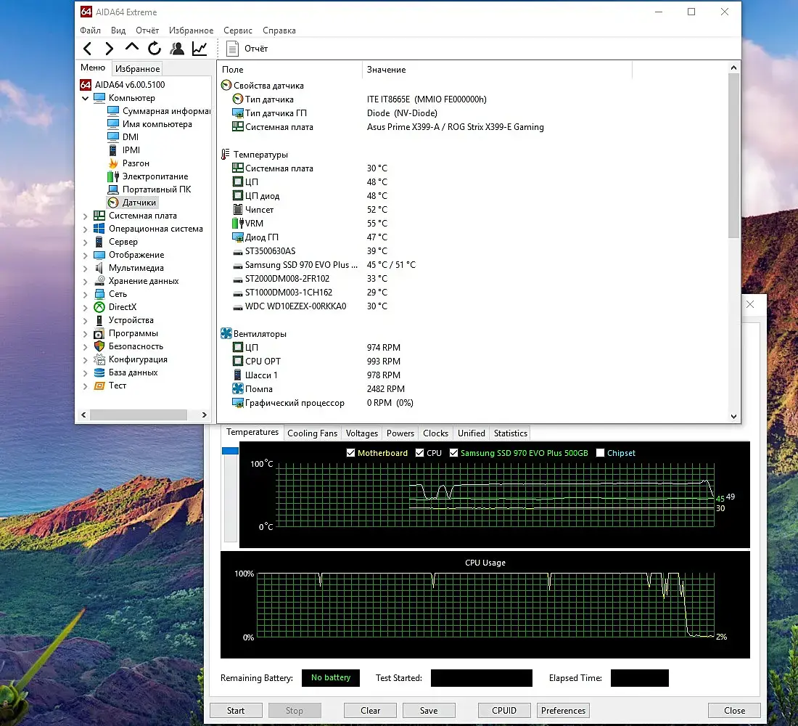Click the Температуры thermometer icon

tap(226, 155)
